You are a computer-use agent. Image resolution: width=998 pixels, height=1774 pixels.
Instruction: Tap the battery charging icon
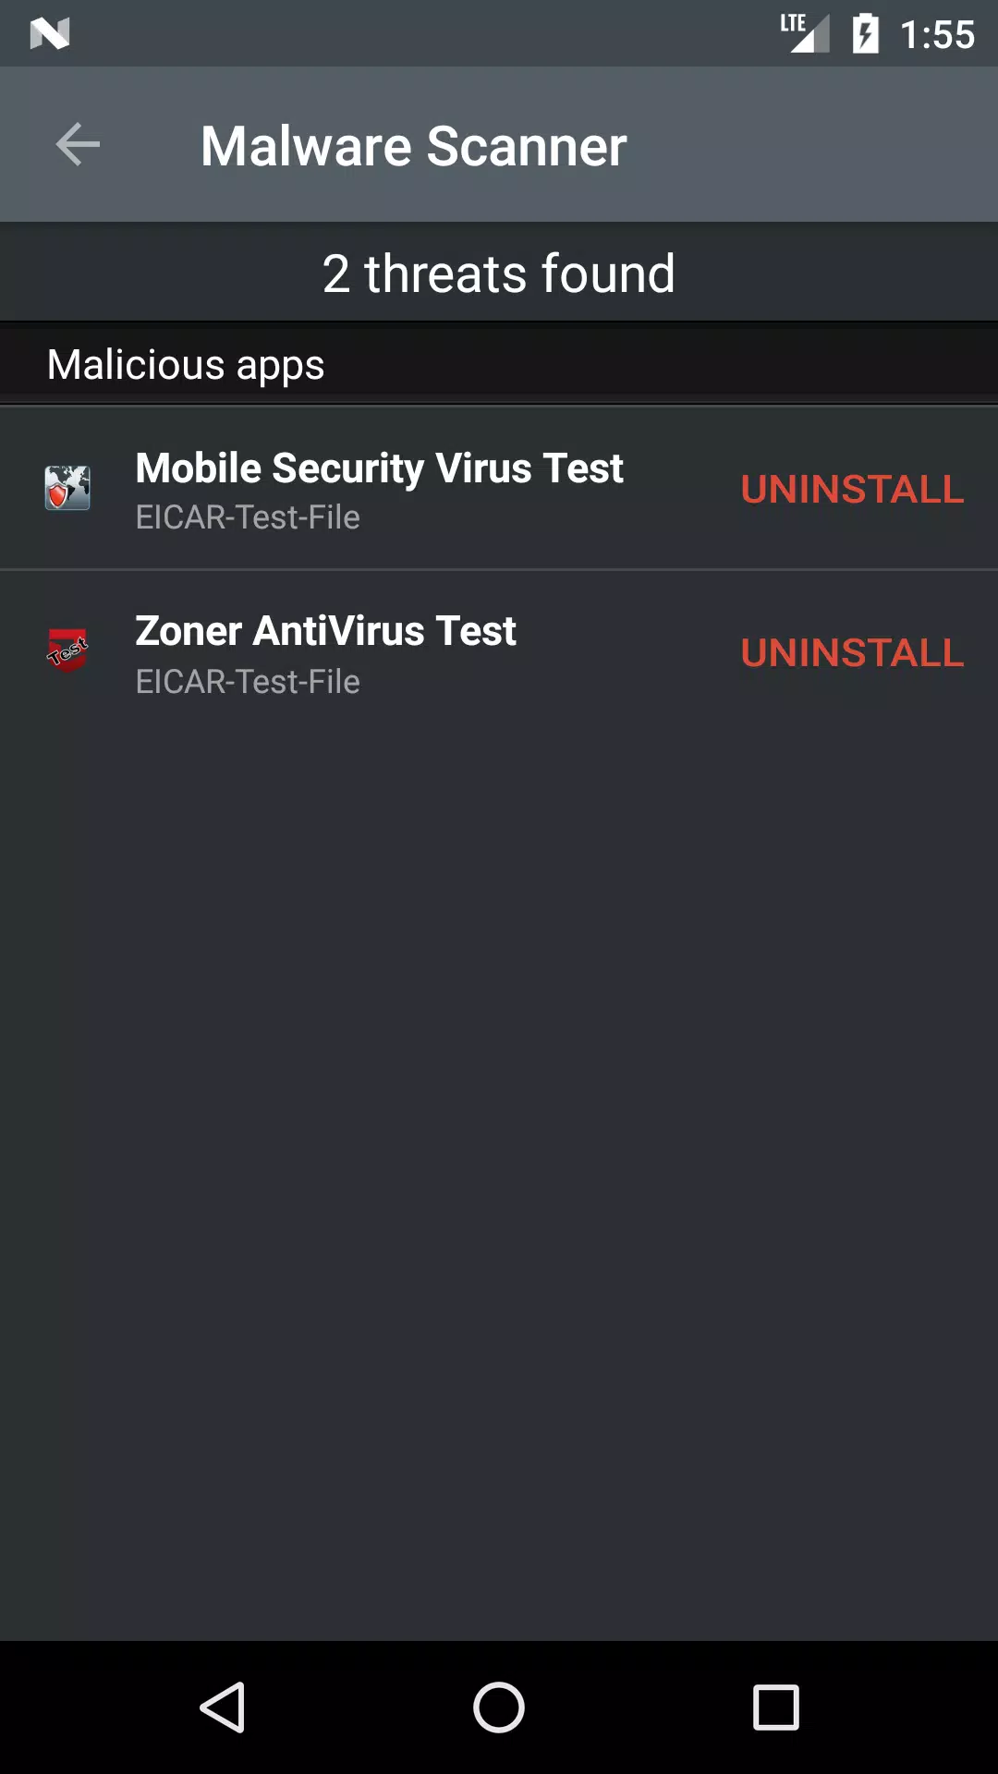(x=865, y=34)
